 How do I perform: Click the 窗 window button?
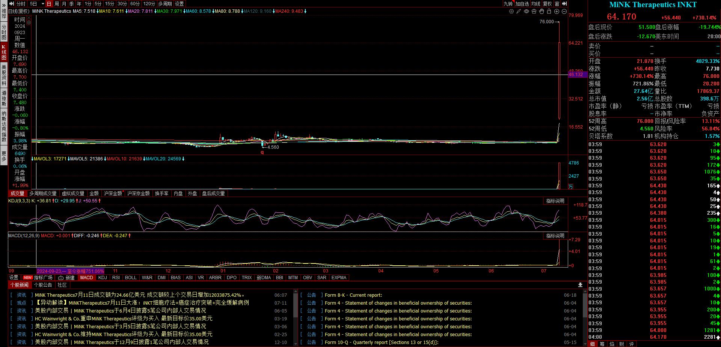point(557,4)
